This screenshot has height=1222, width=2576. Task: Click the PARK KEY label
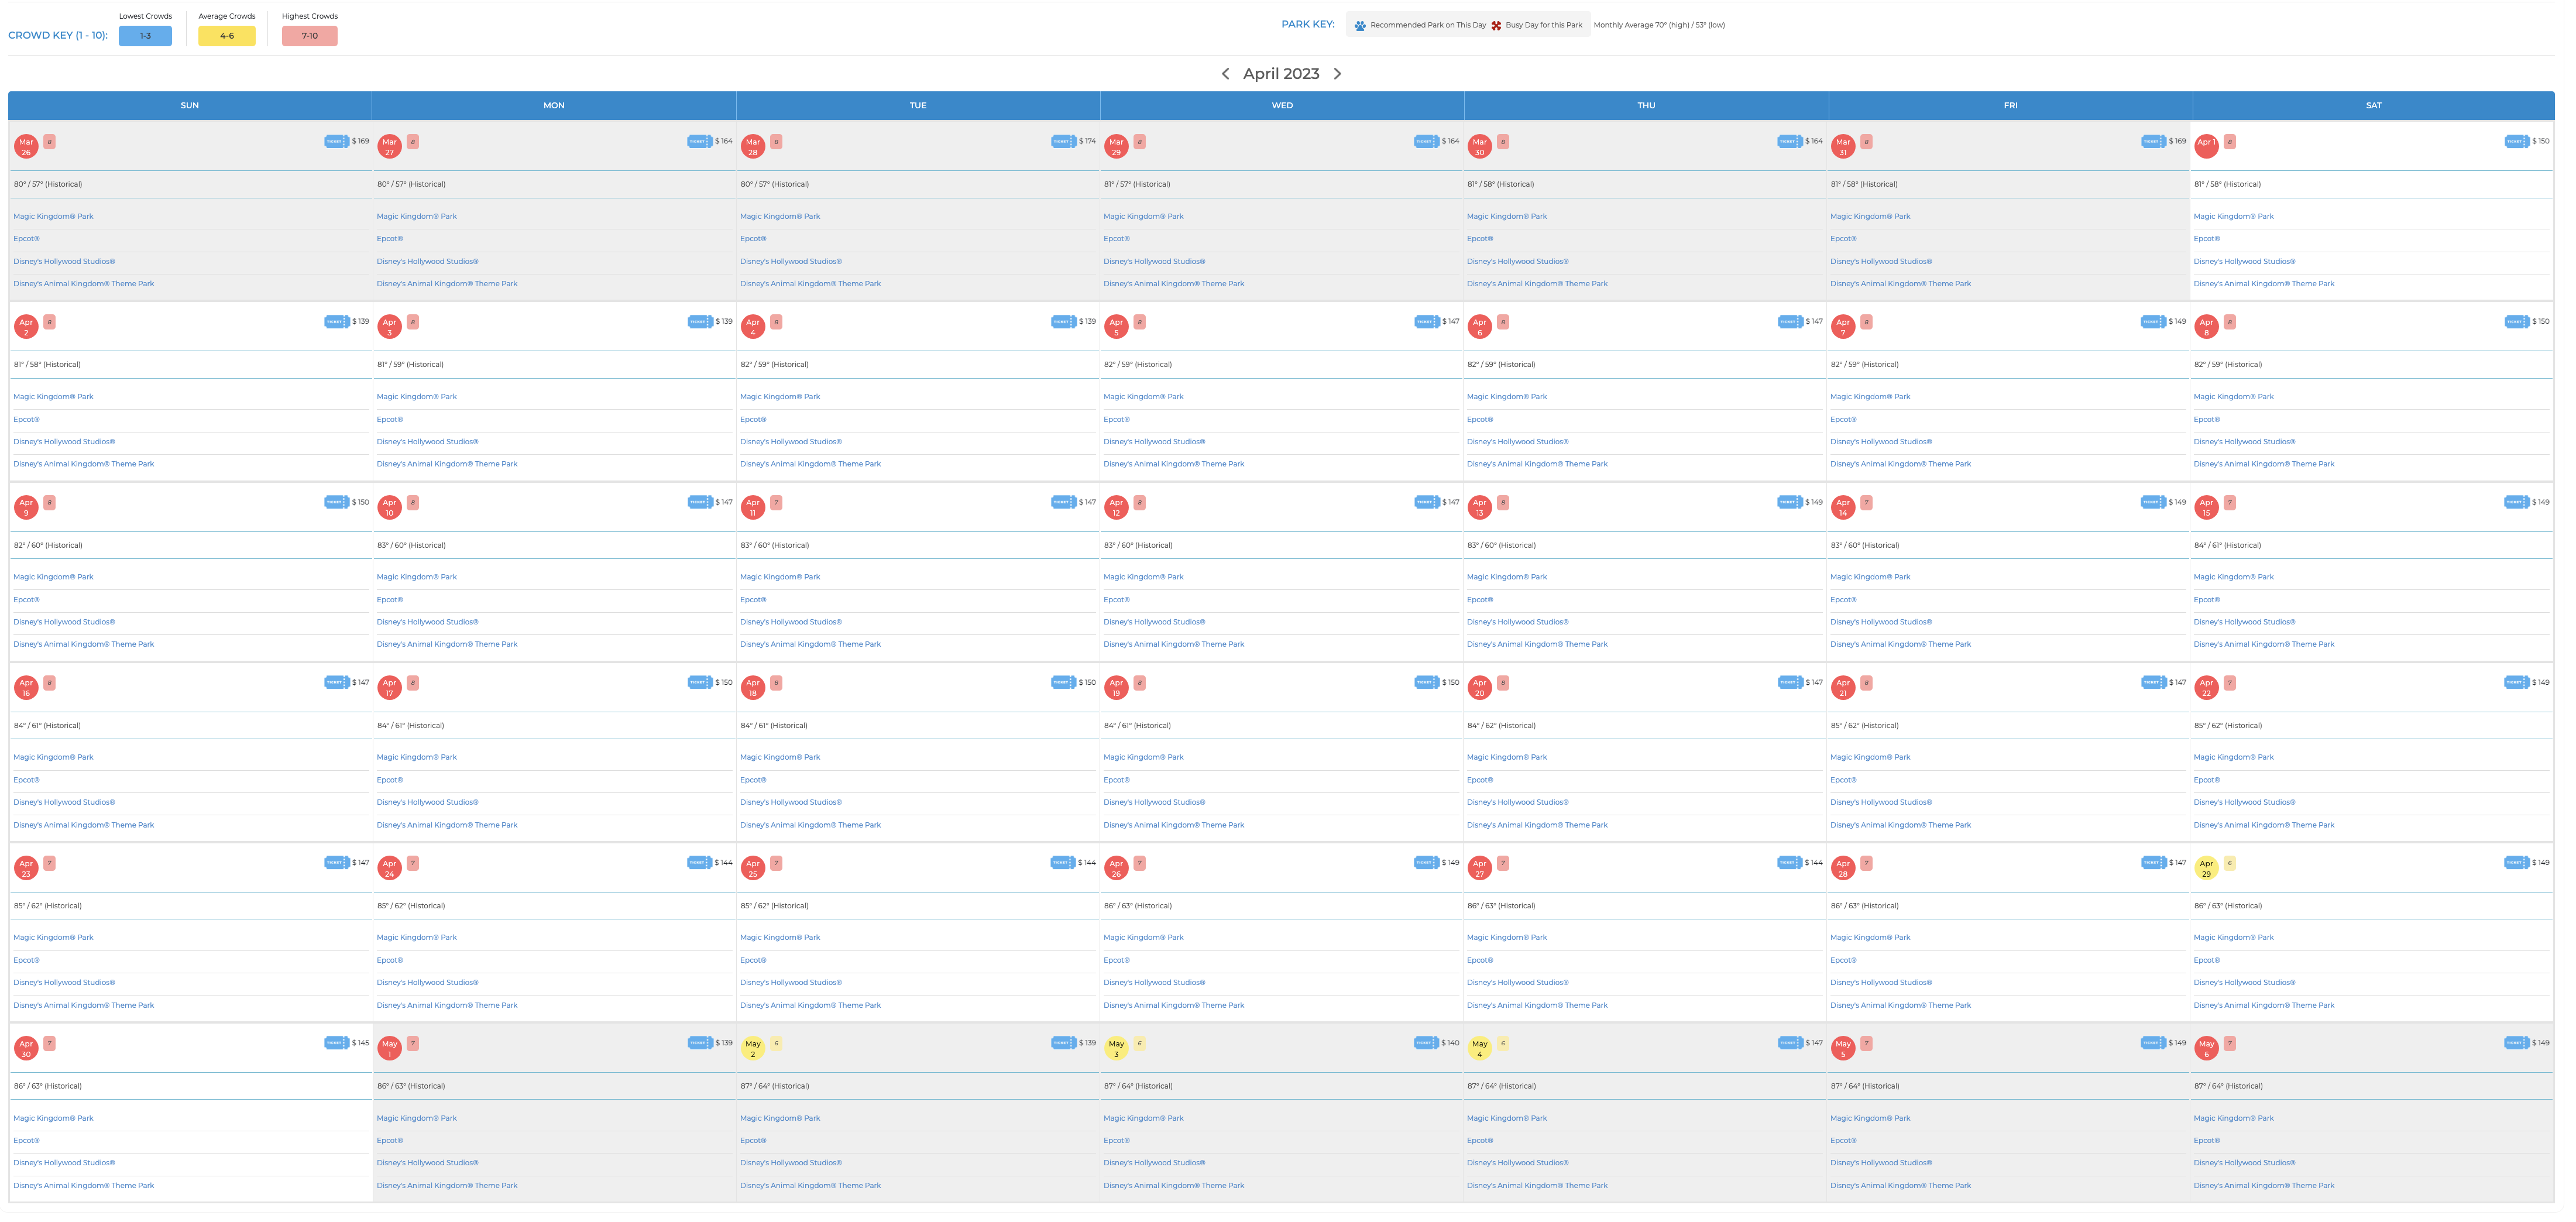pyautogui.click(x=1308, y=25)
